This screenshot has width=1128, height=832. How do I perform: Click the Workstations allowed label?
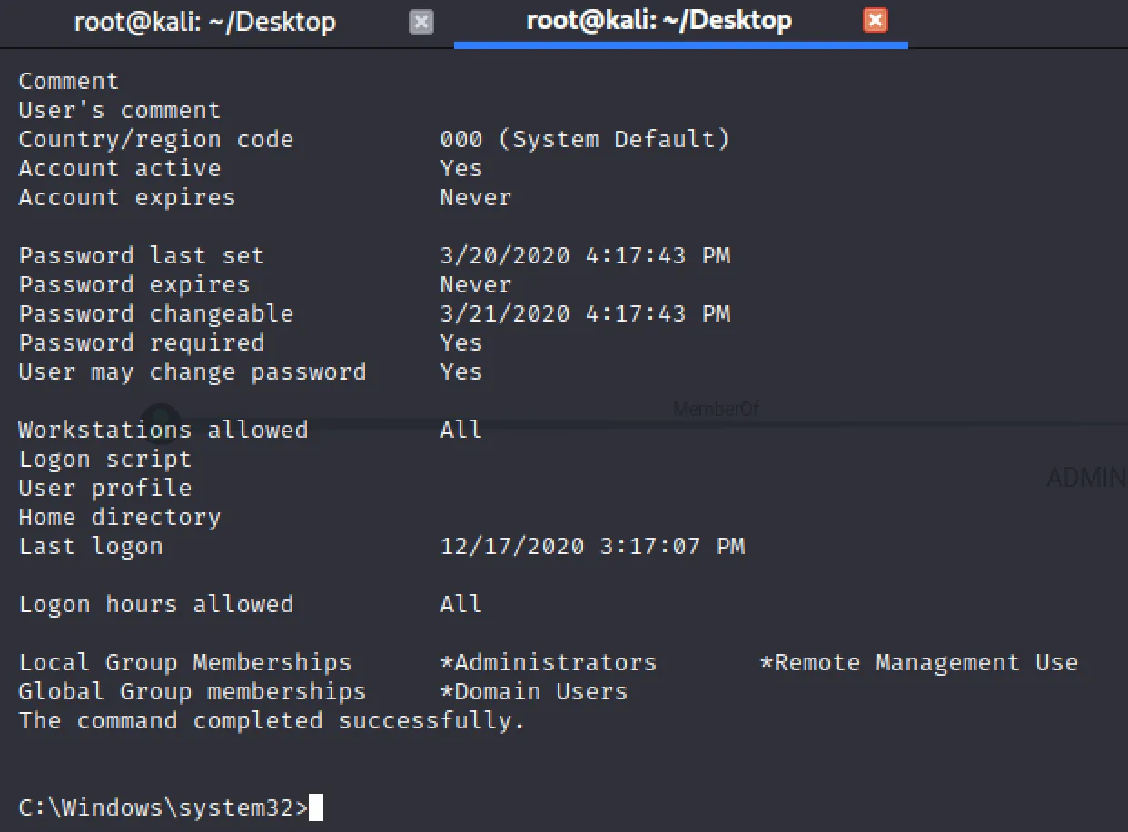pos(163,430)
